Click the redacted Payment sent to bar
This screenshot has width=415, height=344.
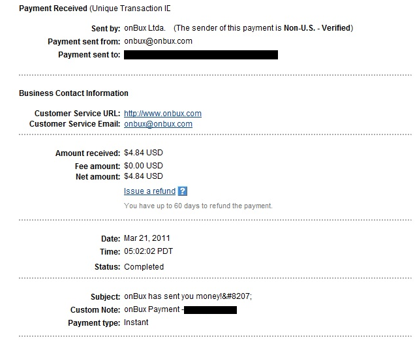pyautogui.click(x=201, y=55)
